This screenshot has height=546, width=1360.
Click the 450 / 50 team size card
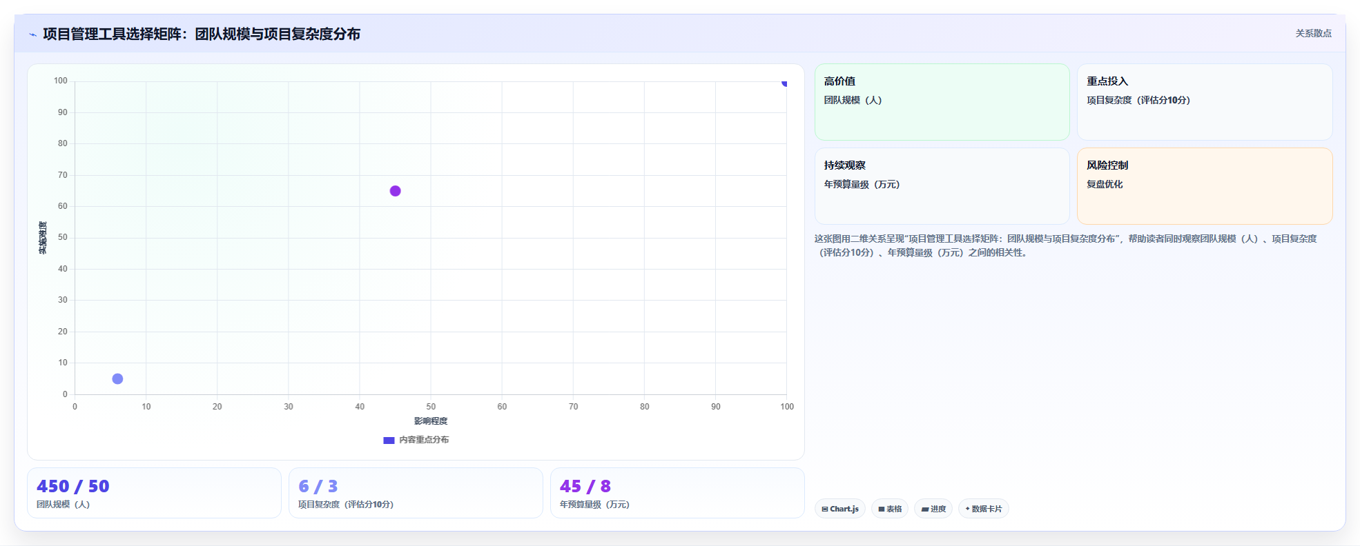(154, 493)
